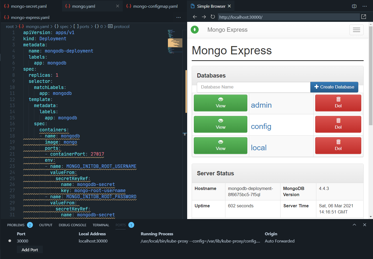Click the URL address bar
373x259 pixels.
click(289, 17)
